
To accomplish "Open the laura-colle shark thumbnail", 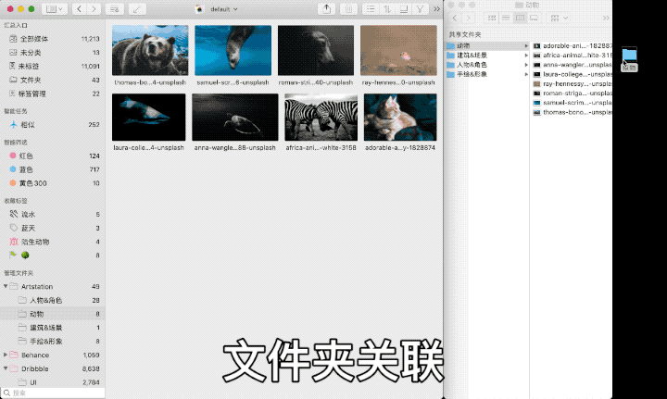I will 149,118.
